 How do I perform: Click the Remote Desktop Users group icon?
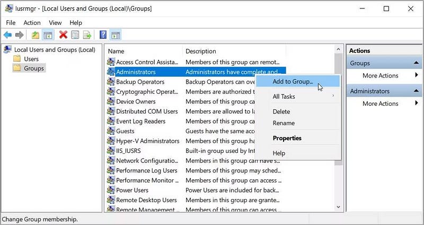click(x=111, y=200)
